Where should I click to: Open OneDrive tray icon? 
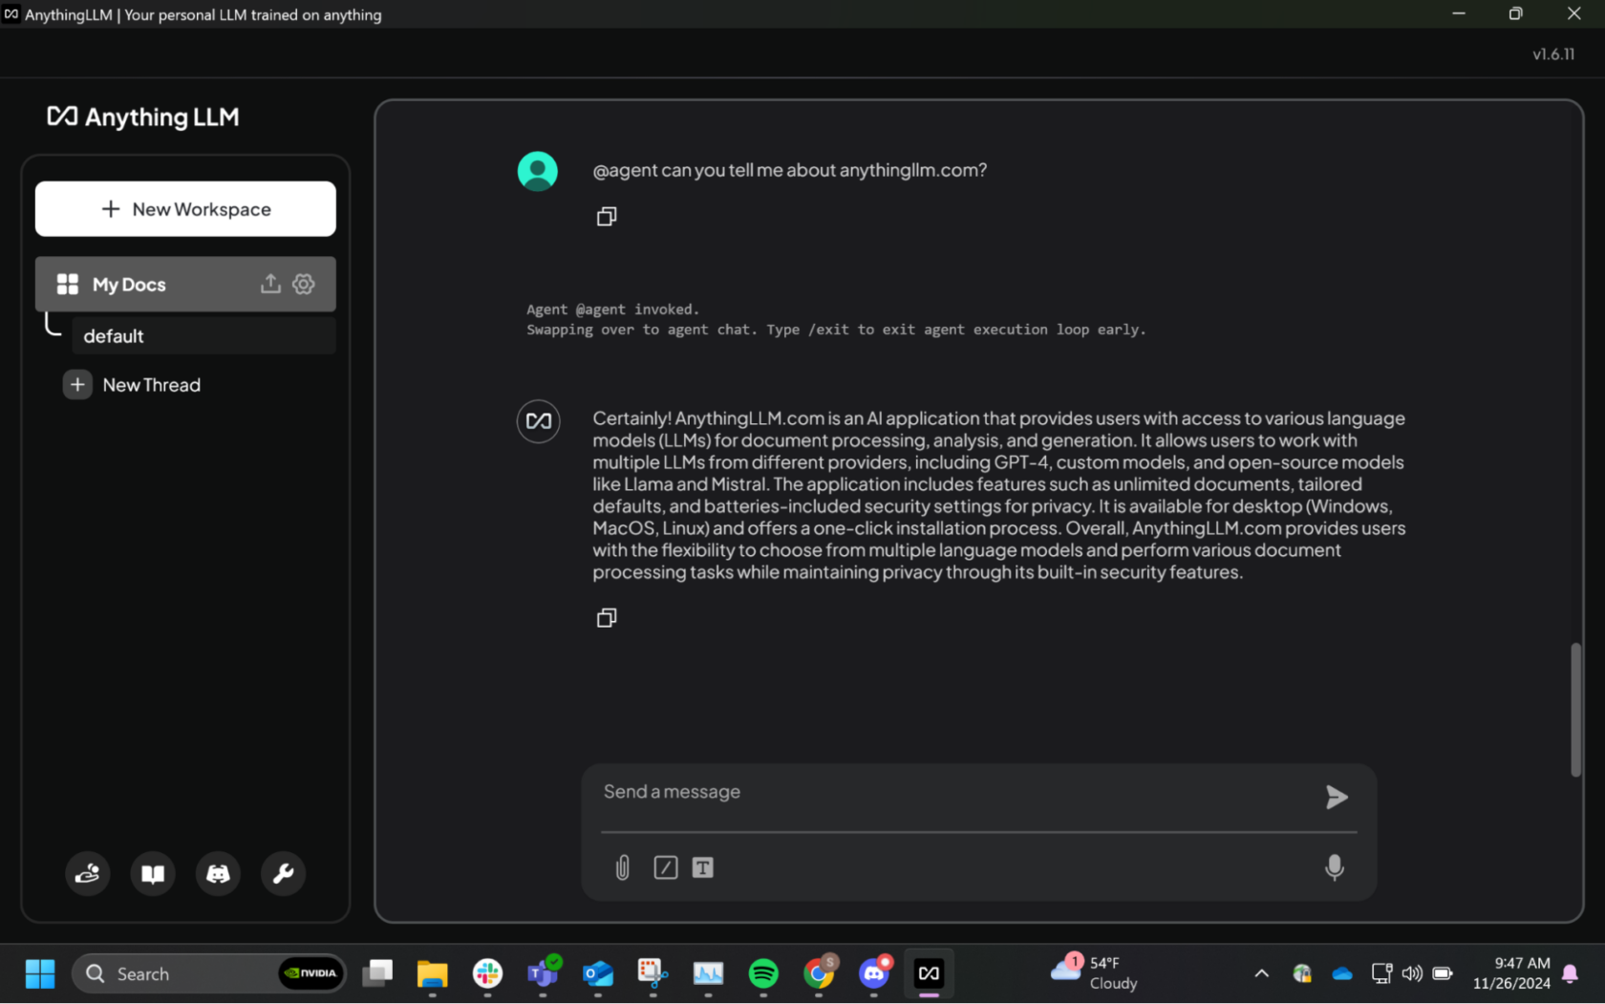[x=1342, y=973]
